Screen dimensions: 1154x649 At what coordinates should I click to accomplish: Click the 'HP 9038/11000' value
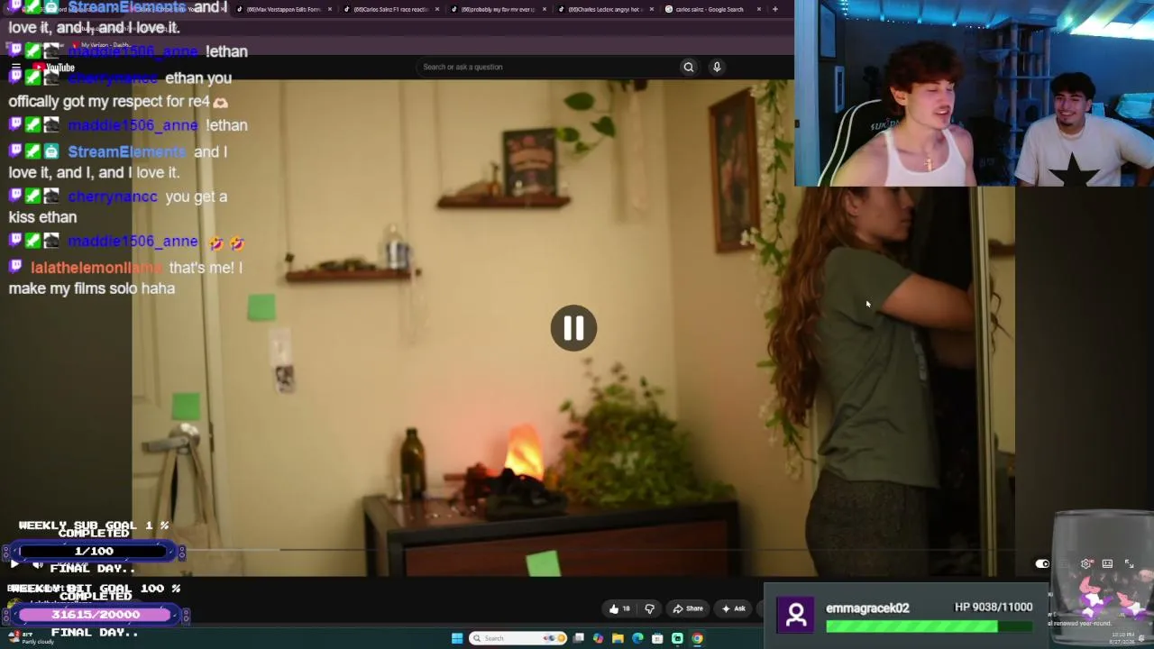pyautogui.click(x=994, y=608)
